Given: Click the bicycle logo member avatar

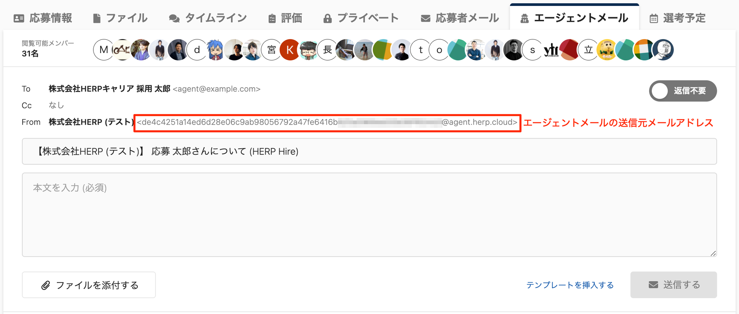Looking at the screenshot, I should click(122, 50).
